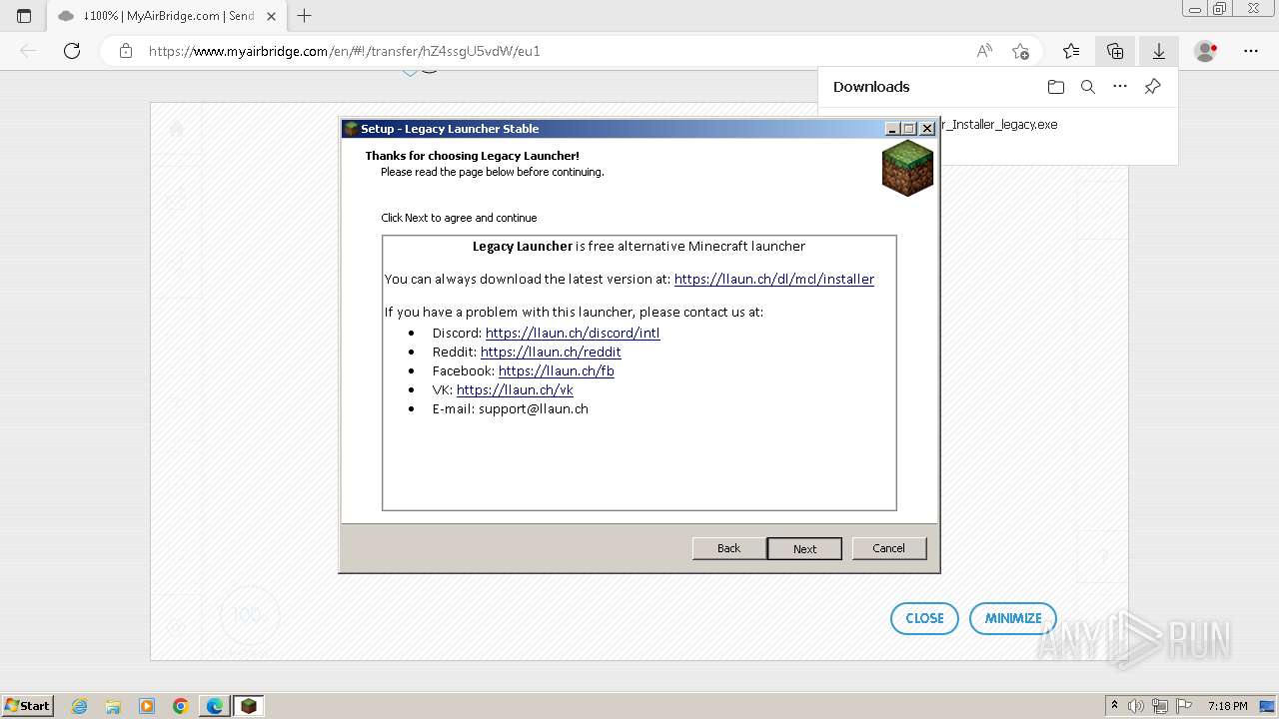This screenshot has width=1279, height=719.
Task: Open Downloads folder icon in Downloads panel
Action: (1056, 87)
